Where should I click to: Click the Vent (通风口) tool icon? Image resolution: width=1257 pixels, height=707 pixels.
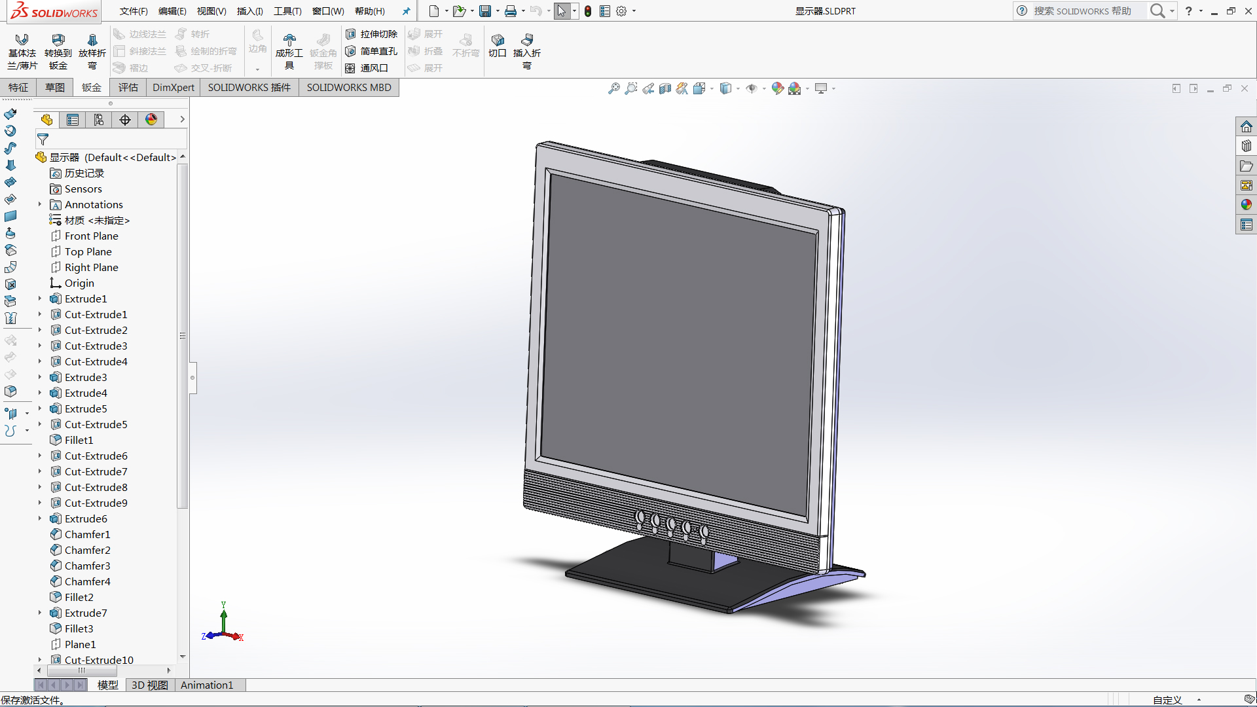click(x=350, y=68)
